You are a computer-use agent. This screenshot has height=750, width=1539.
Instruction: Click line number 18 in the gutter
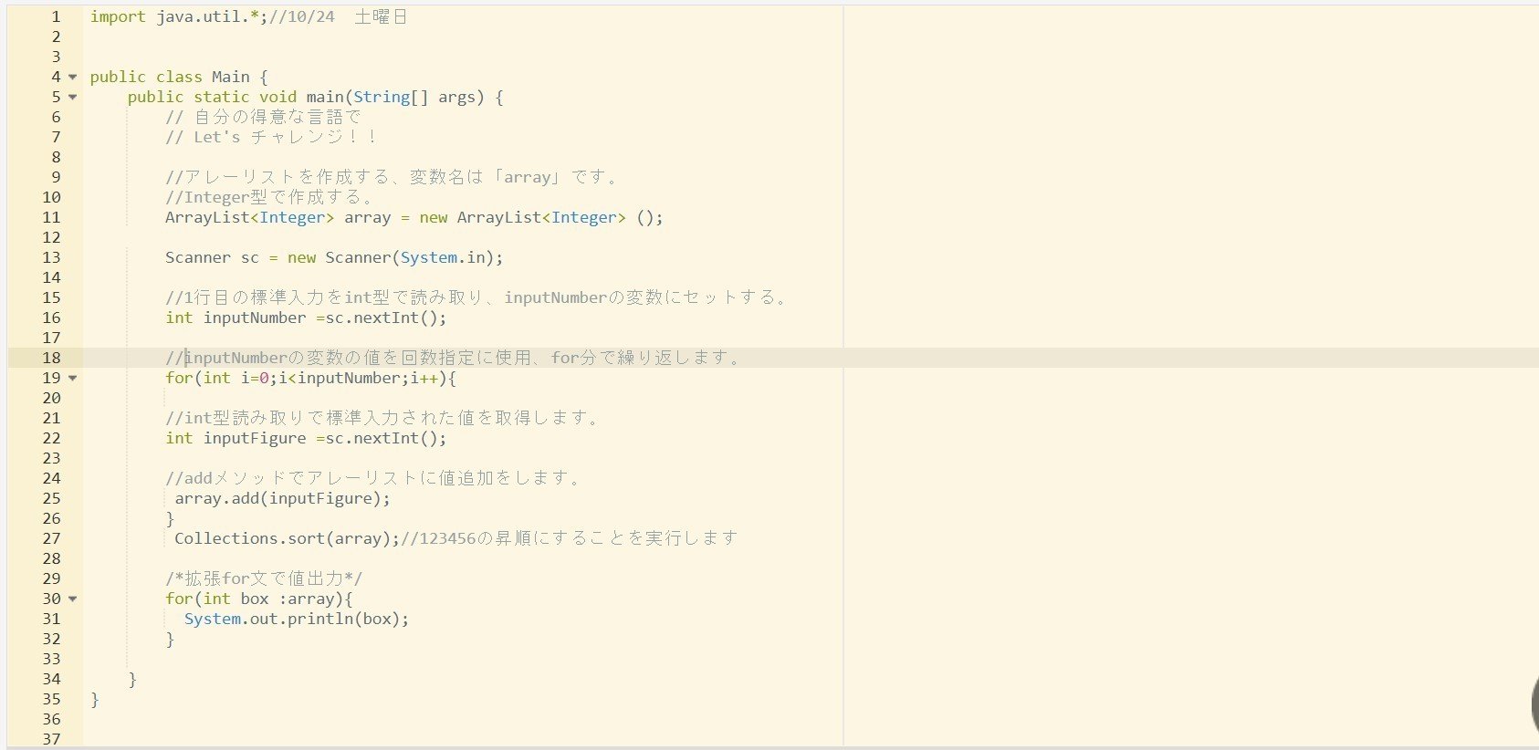pos(51,359)
